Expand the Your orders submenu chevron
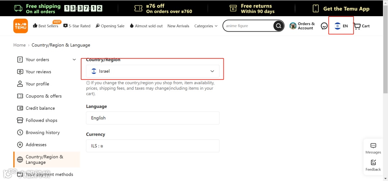The height and width of the screenshot is (181, 388). click(74, 59)
